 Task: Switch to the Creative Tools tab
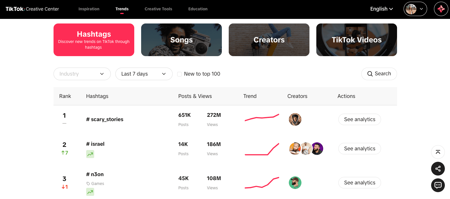coord(158,9)
